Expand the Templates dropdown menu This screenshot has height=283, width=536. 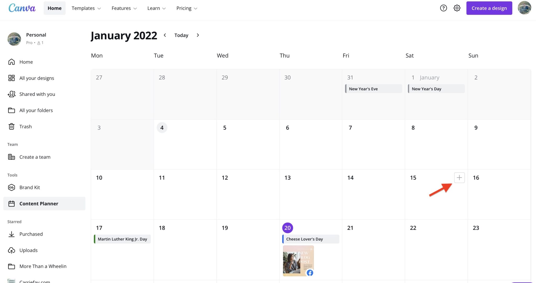86,8
